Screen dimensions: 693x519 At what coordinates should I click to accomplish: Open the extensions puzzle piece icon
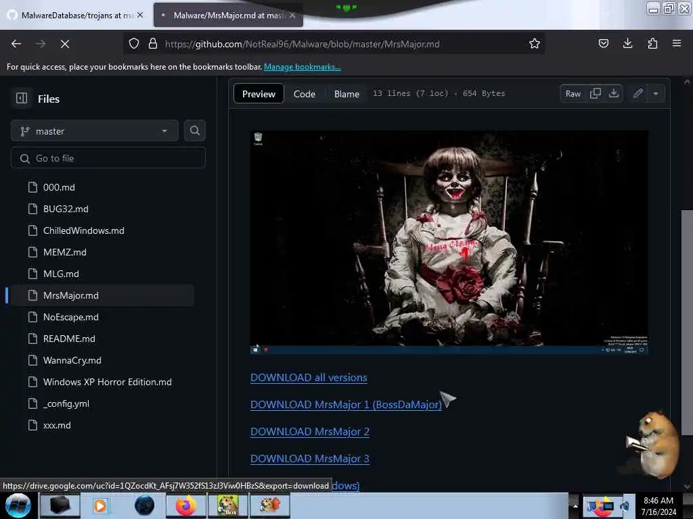652,43
